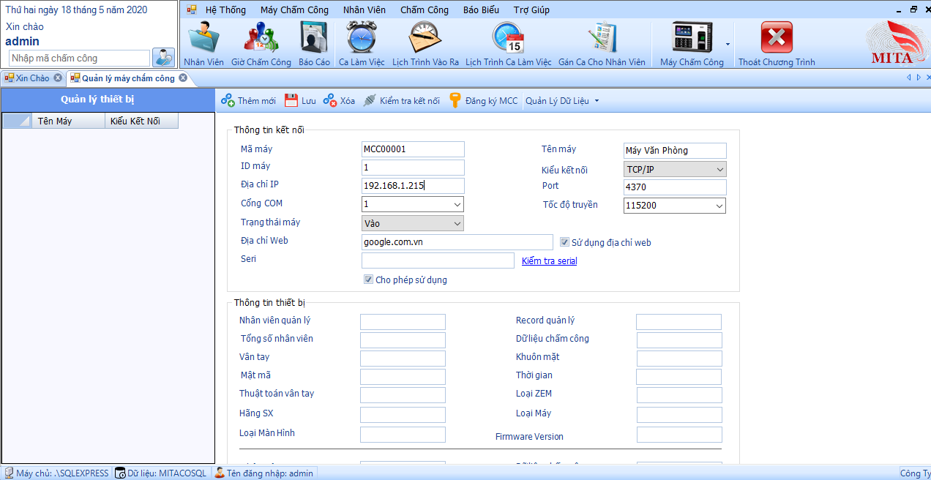Click Thoát Chương Trình exit icon
The height and width of the screenshot is (480, 931).
click(776, 37)
